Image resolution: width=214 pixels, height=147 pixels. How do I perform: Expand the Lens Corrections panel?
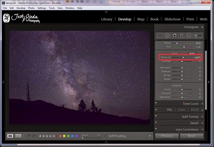(x=202, y=130)
